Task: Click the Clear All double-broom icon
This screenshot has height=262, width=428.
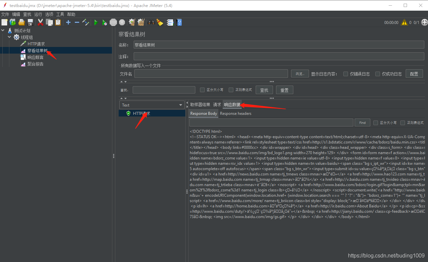Action: pyautogui.click(x=141, y=22)
